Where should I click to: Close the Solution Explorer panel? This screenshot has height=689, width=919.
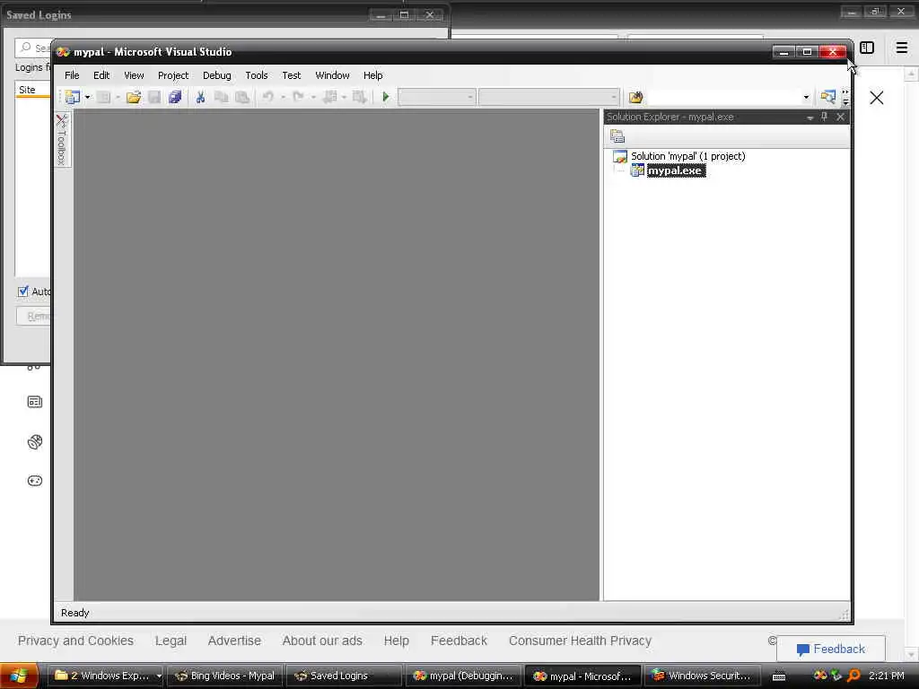840,117
